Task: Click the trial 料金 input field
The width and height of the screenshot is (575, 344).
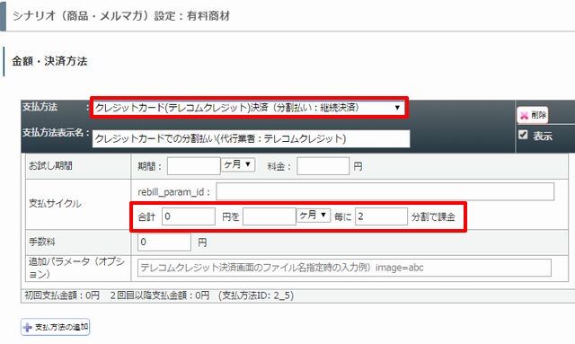Action: (323, 166)
